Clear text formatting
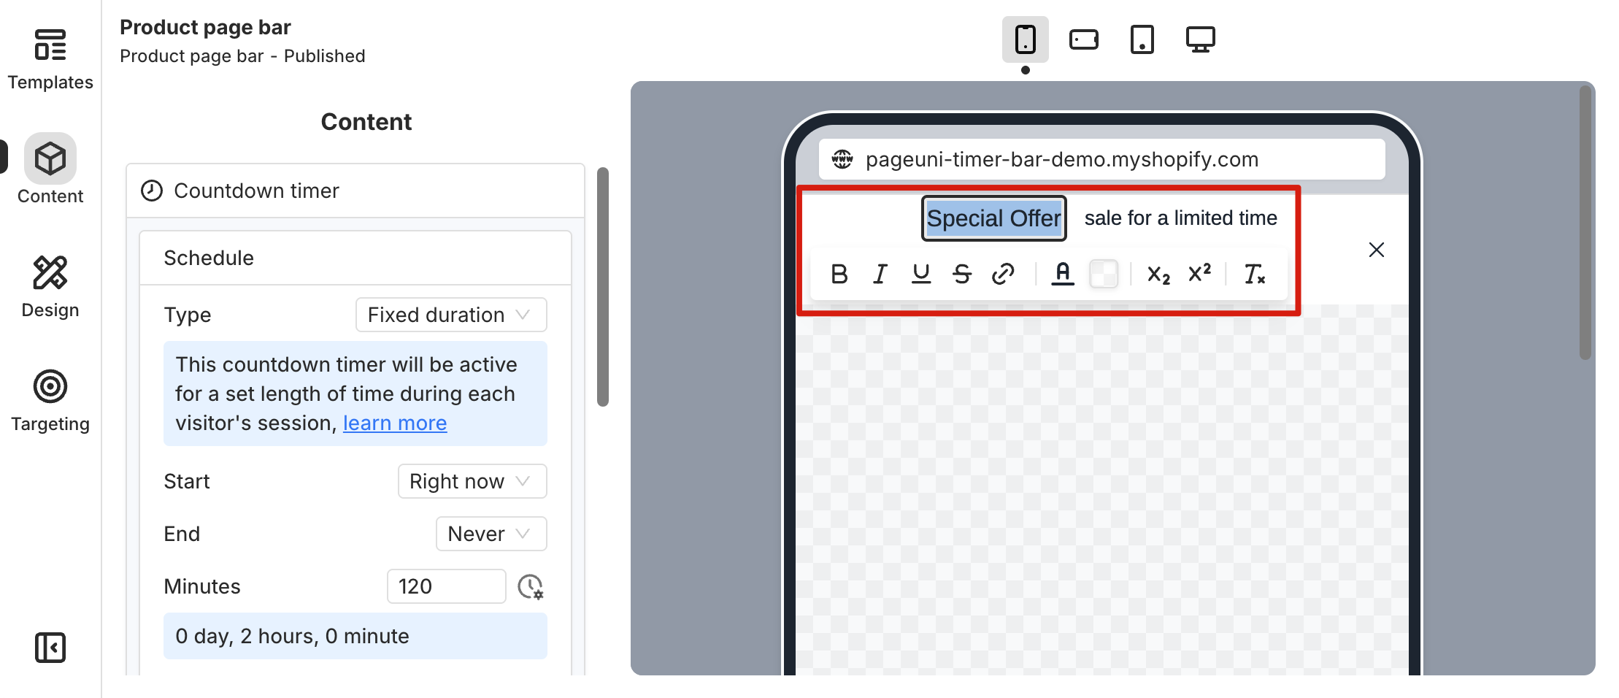The width and height of the screenshot is (1619, 698). click(1254, 274)
